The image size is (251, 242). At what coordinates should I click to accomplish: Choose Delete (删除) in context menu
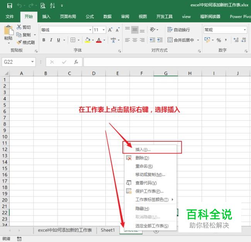pos(150,158)
